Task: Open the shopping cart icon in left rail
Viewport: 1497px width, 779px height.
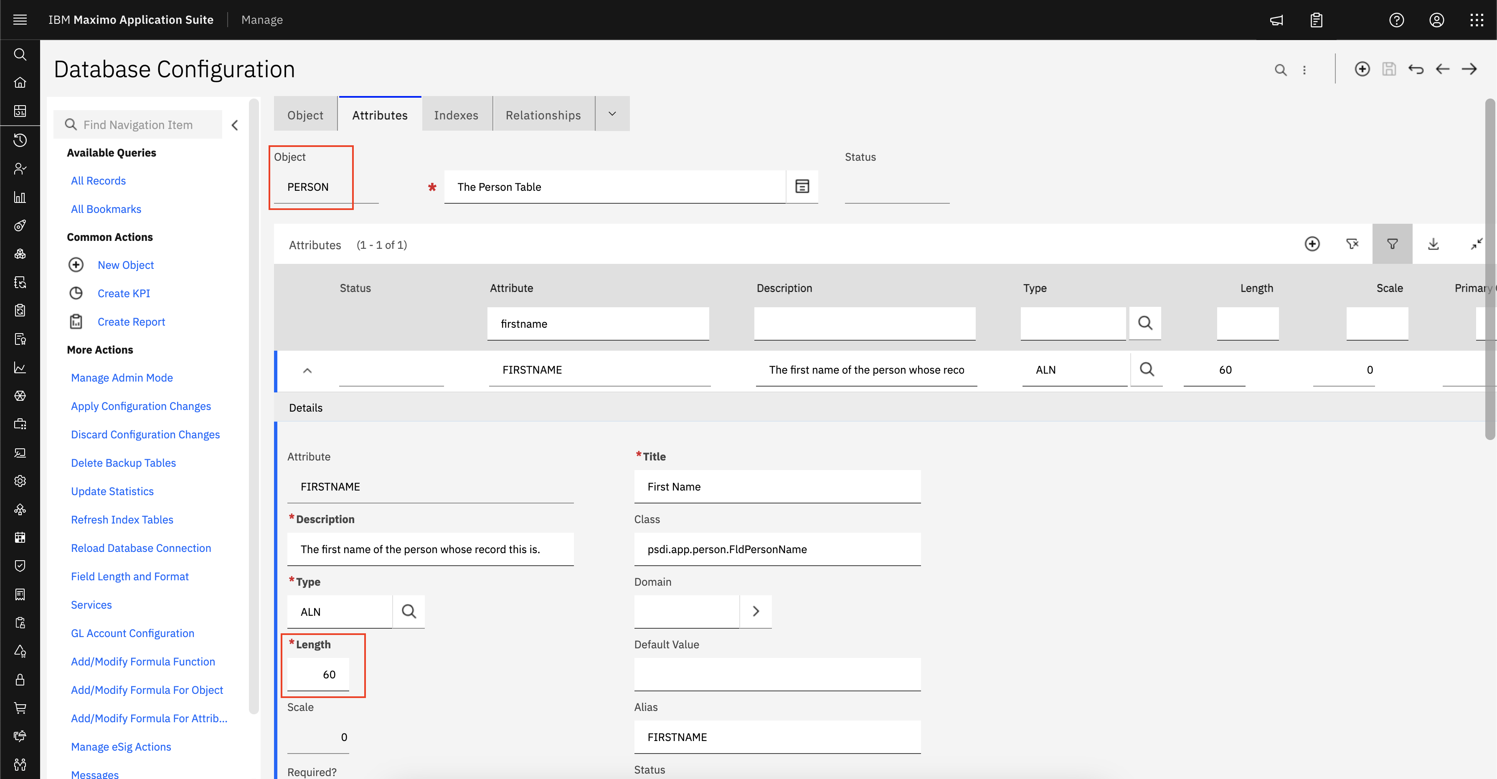Action: click(x=20, y=708)
